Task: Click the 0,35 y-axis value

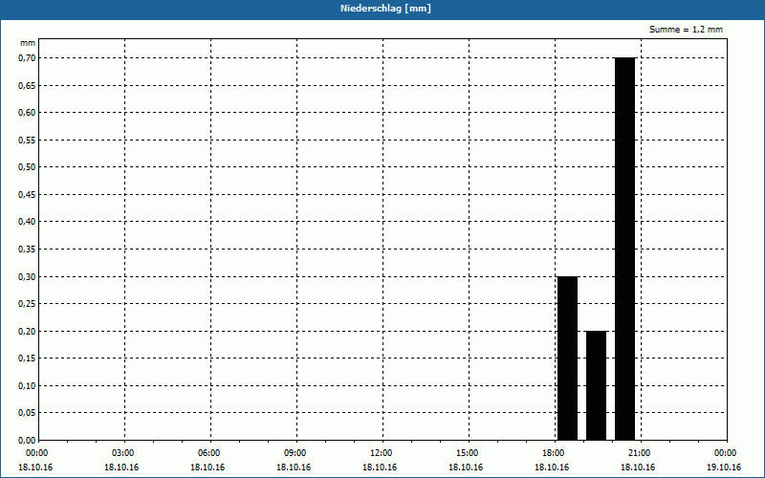Action: click(x=27, y=250)
